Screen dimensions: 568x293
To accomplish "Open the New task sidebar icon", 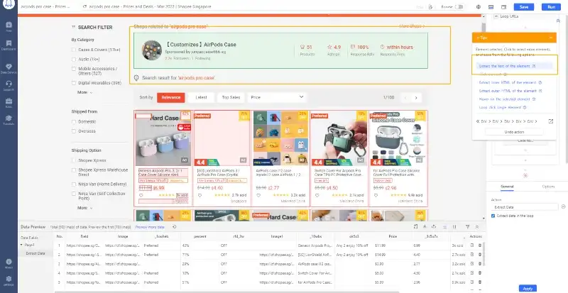I will point(9,26).
